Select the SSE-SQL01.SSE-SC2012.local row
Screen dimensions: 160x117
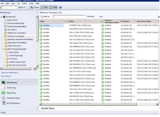point(99,43)
